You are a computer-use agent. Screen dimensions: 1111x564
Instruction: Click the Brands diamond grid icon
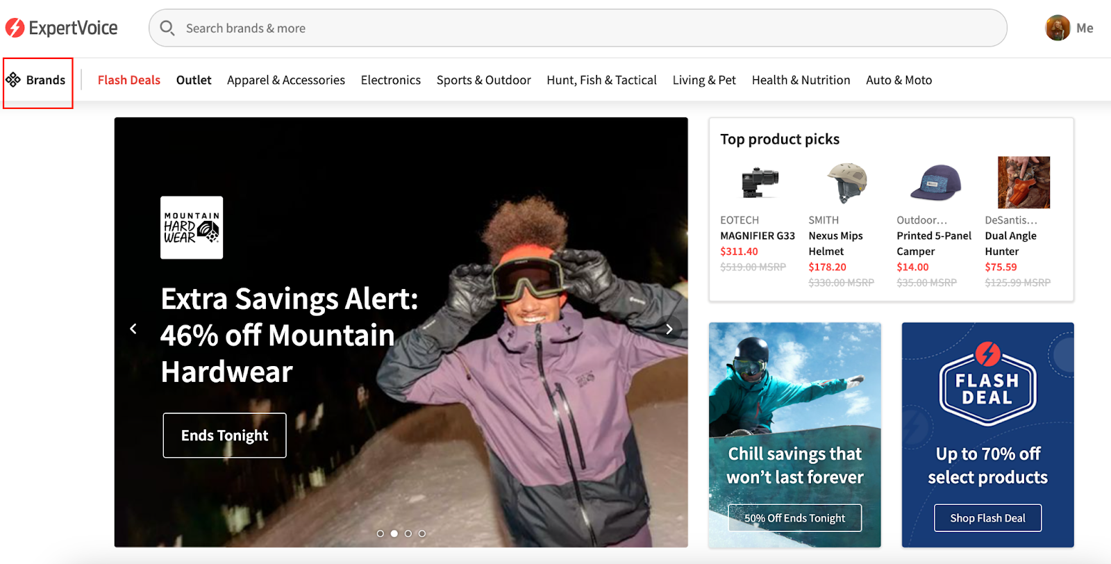coord(13,80)
